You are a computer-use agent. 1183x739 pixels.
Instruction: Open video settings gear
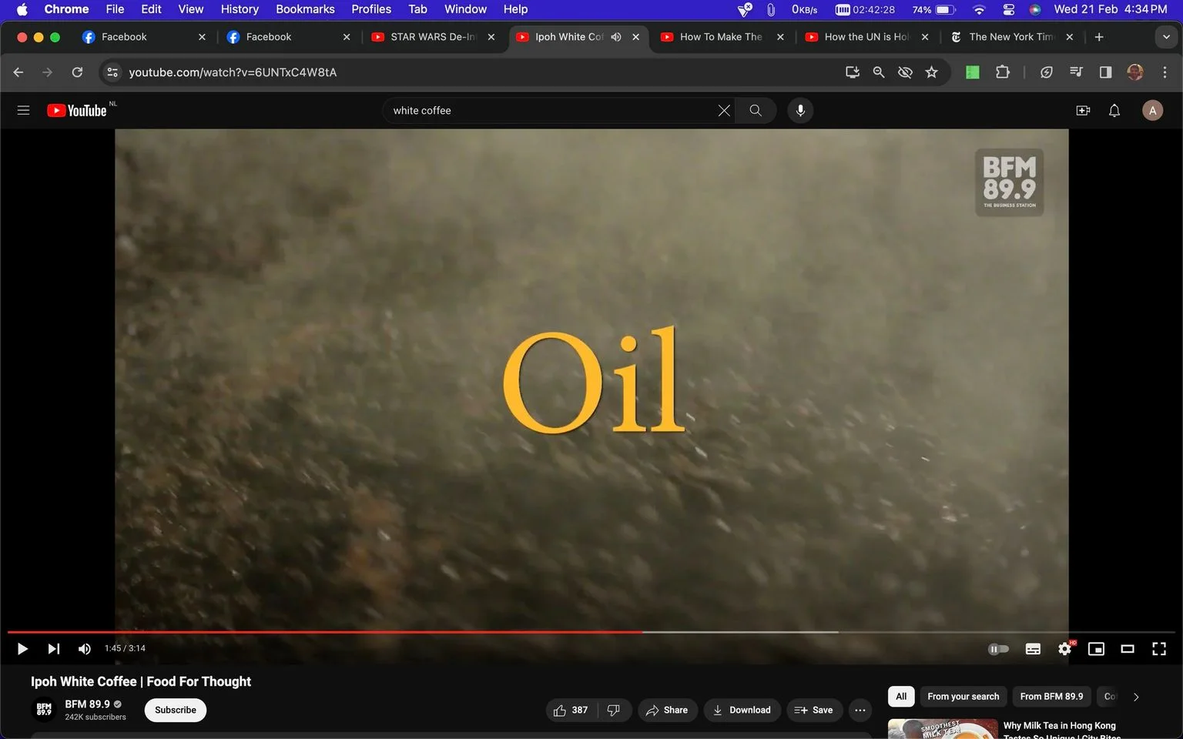pos(1064,649)
